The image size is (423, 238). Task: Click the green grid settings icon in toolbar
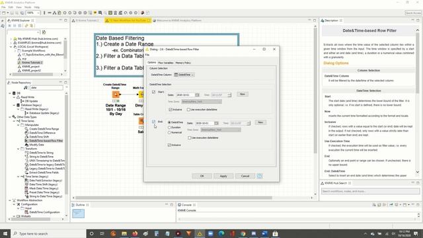tap(110, 13)
